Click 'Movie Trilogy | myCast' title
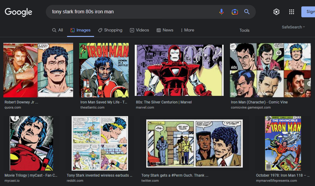The width and height of the screenshot is (315, 186). point(31,175)
